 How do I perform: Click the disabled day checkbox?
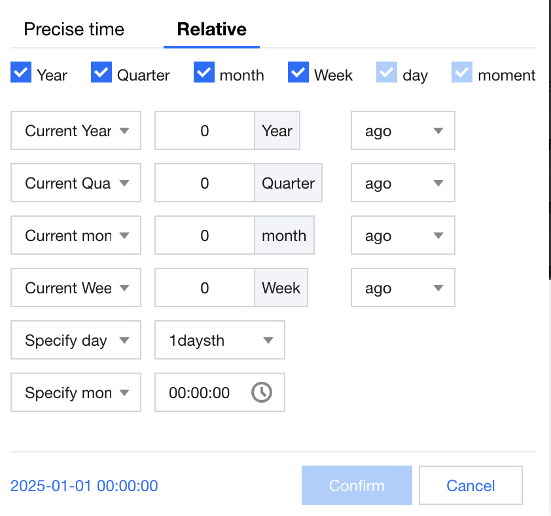point(387,73)
